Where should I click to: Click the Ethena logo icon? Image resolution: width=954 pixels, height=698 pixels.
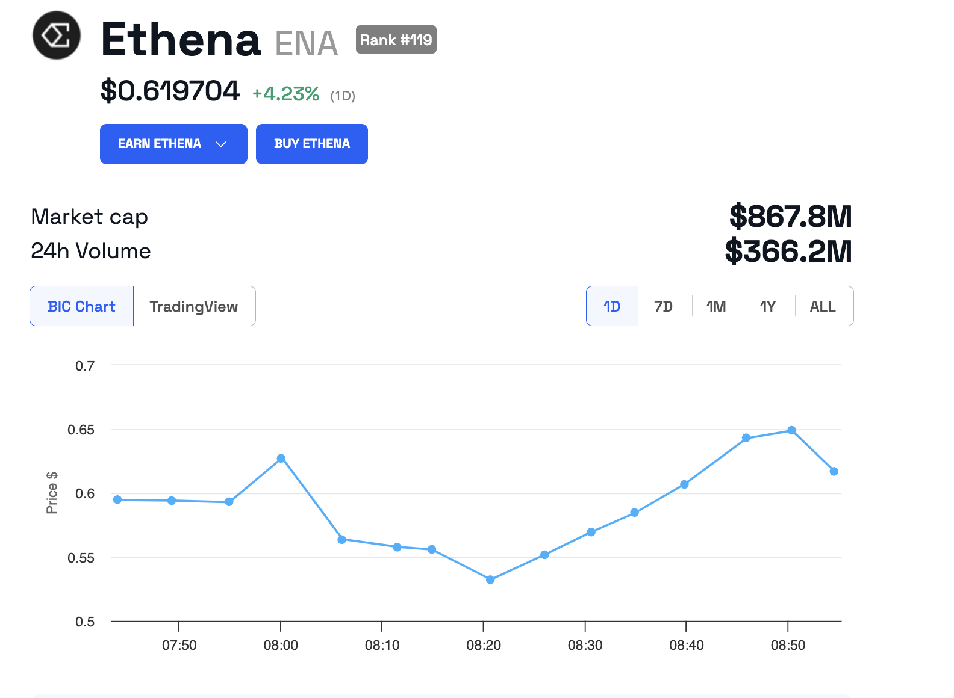56,36
